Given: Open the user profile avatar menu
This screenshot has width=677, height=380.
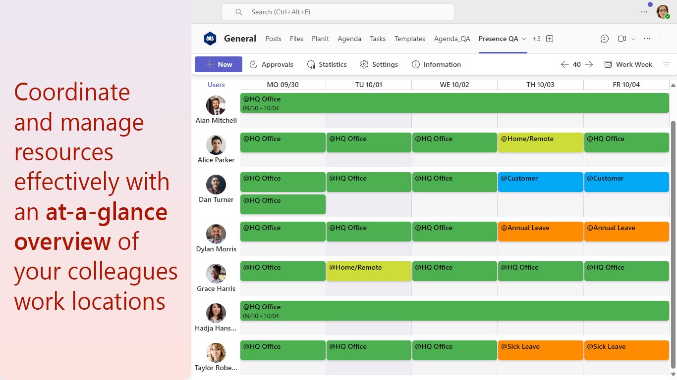Looking at the screenshot, I should coord(663,12).
